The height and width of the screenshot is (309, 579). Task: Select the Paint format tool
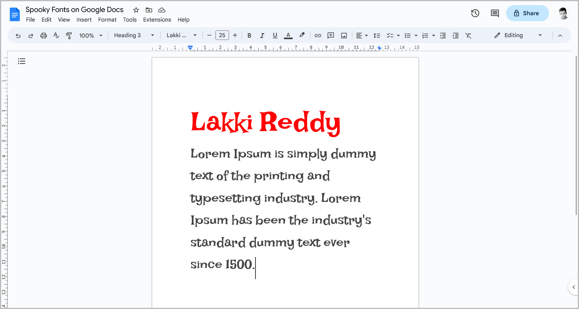[x=69, y=35]
